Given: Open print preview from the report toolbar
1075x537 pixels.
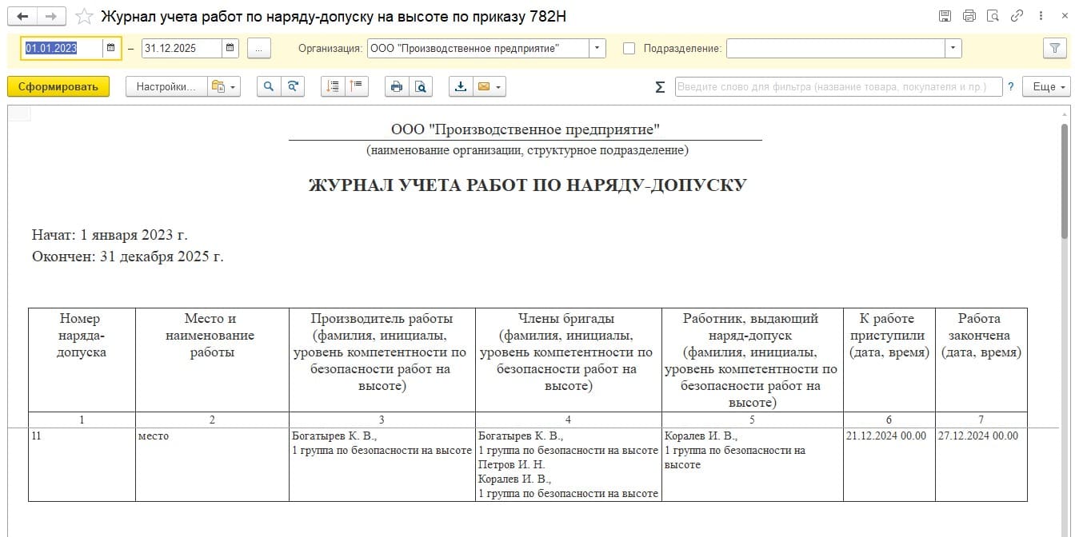Looking at the screenshot, I should [421, 87].
